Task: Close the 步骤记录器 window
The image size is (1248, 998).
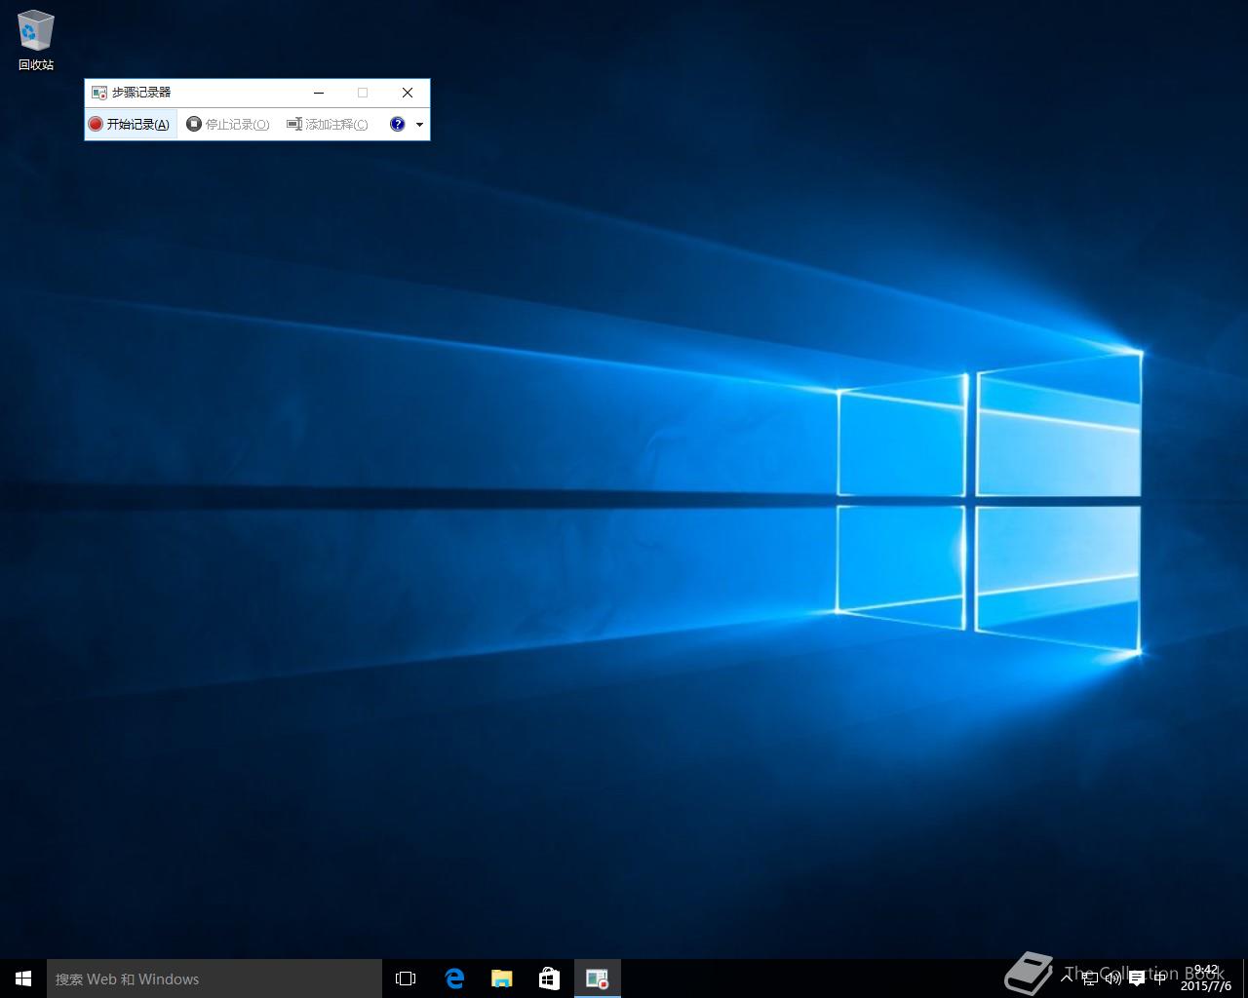Action: (x=408, y=93)
